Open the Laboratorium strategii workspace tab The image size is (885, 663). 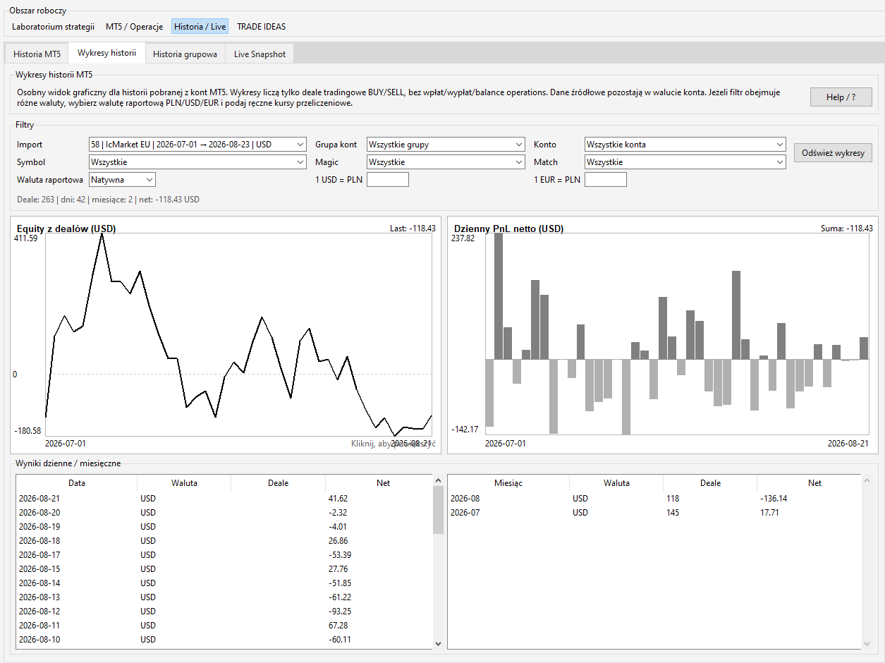click(x=53, y=27)
